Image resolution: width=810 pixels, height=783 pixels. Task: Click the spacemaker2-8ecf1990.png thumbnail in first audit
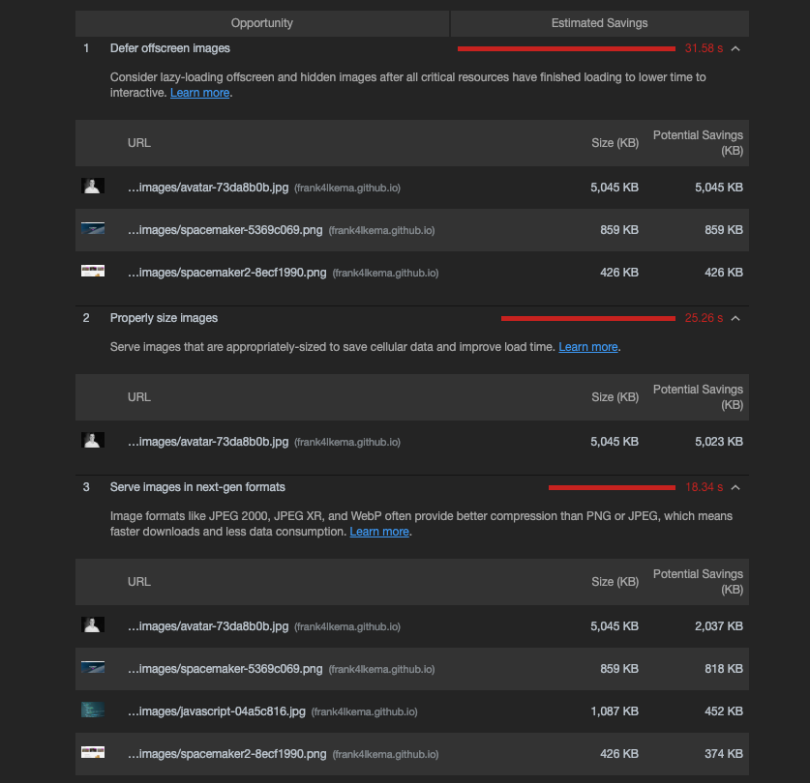pos(92,272)
